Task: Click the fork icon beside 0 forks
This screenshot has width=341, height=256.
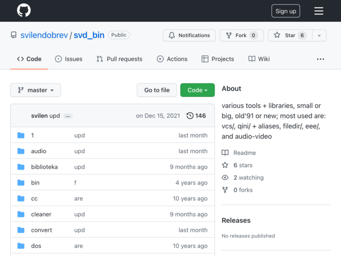Action: (x=225, y=190)
